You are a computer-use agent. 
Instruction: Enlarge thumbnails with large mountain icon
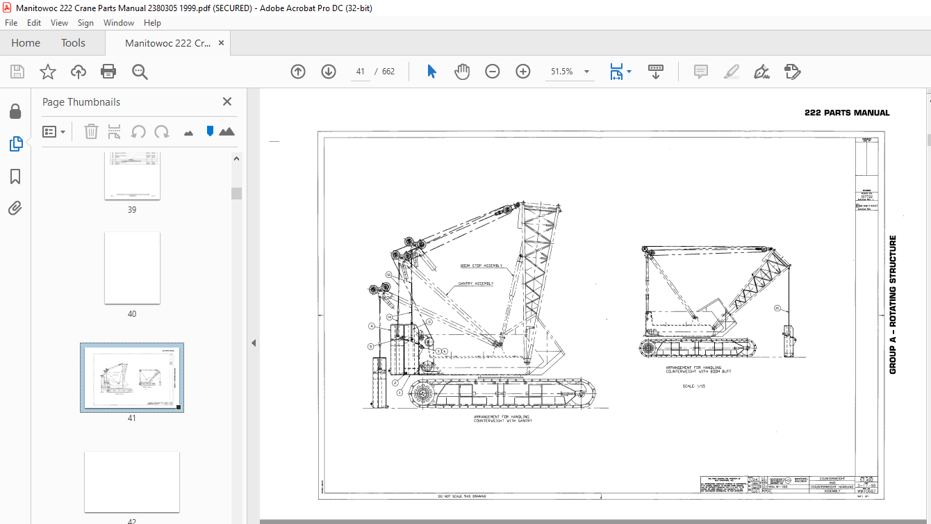(x=226, y=131)
